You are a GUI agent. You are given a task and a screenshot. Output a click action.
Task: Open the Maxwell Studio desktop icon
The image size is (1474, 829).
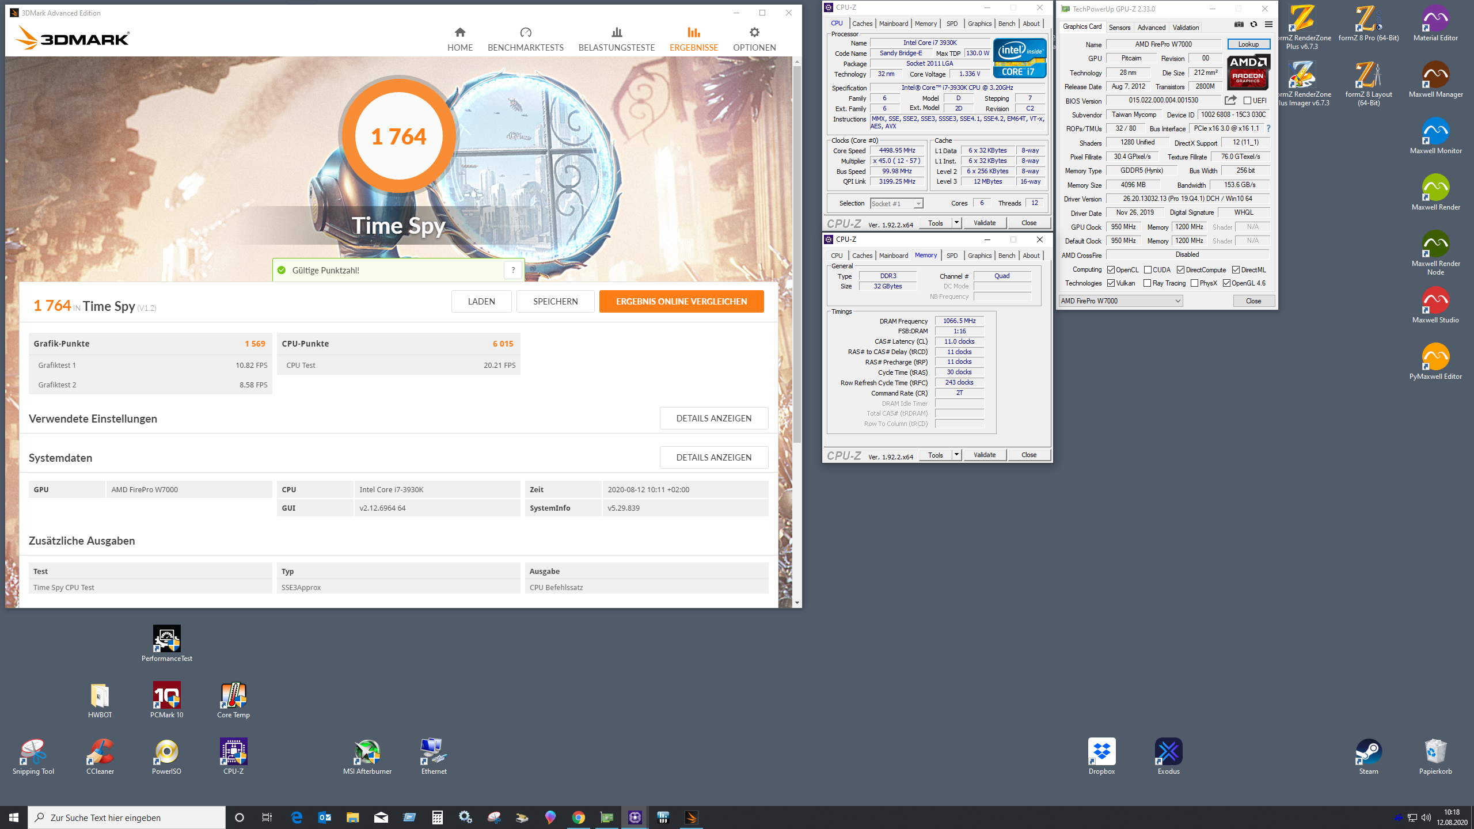1435,305
